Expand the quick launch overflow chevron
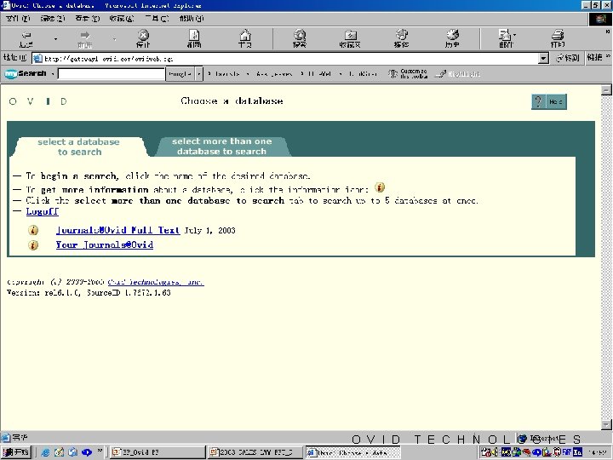The image size is (613, 460). coord(100,451)
